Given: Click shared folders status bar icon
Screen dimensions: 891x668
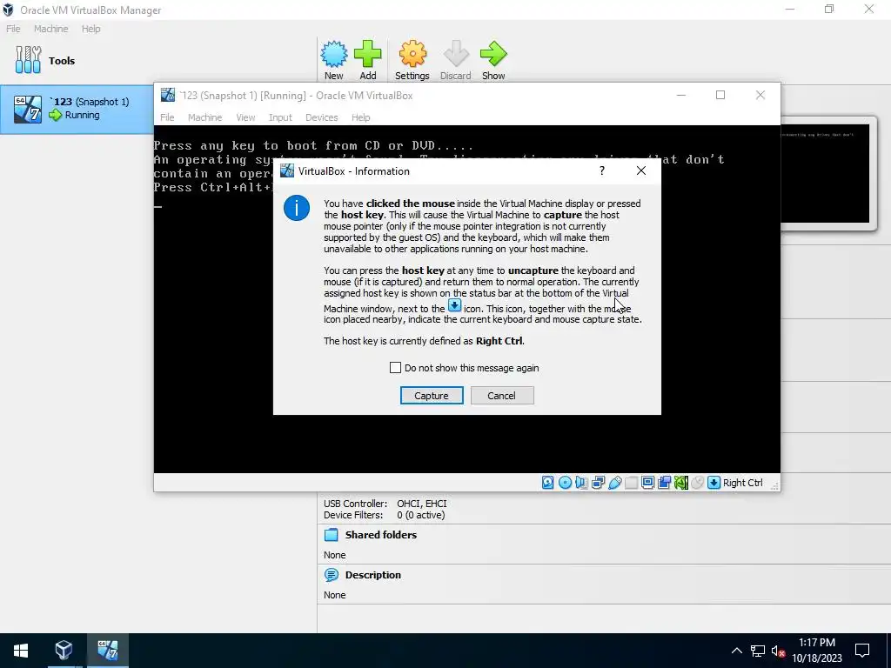Looking at the screenshot, I should pyautogui.click(x=632, y=482).
